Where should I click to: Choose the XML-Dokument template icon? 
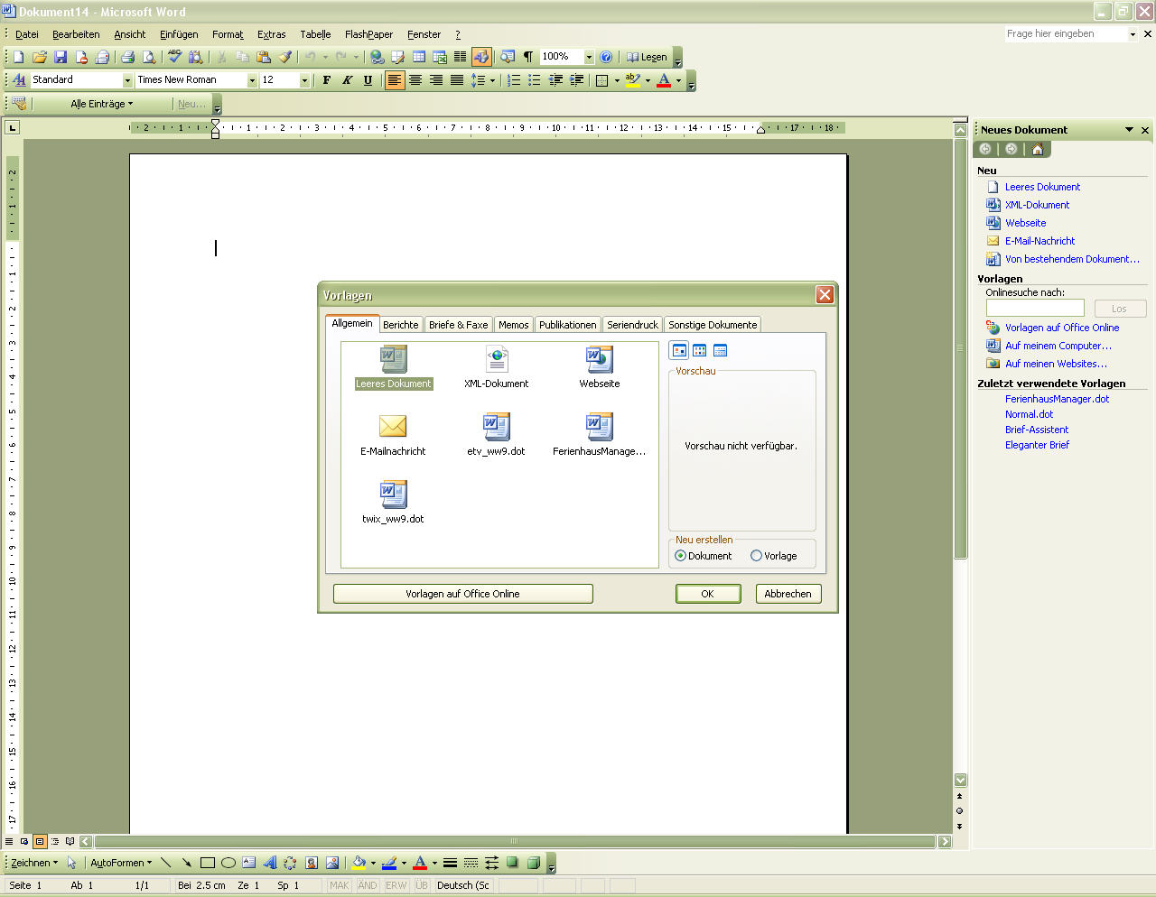(x=496, y=360)
